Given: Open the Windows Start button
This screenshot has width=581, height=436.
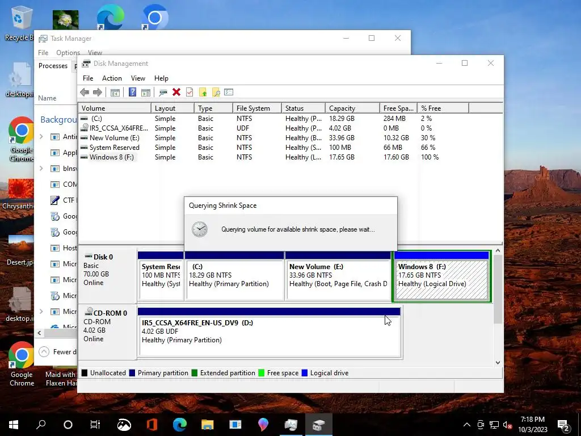Looking at the screenshot, I should pyautogui.click(x=14, y=425).
